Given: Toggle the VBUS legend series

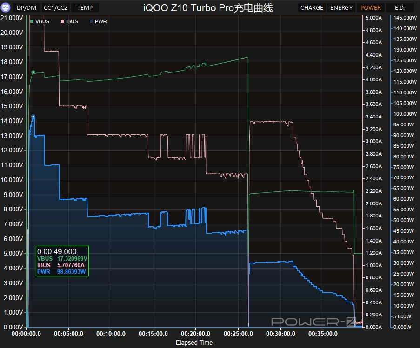Looking at the screenshot, I should pos(40,21).
